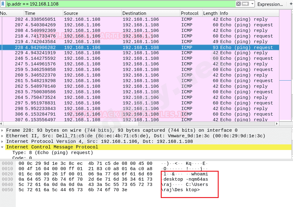Select packet 262 reply row
The height and width of the screenshot is (207, 293).
(x=140, y=86)
